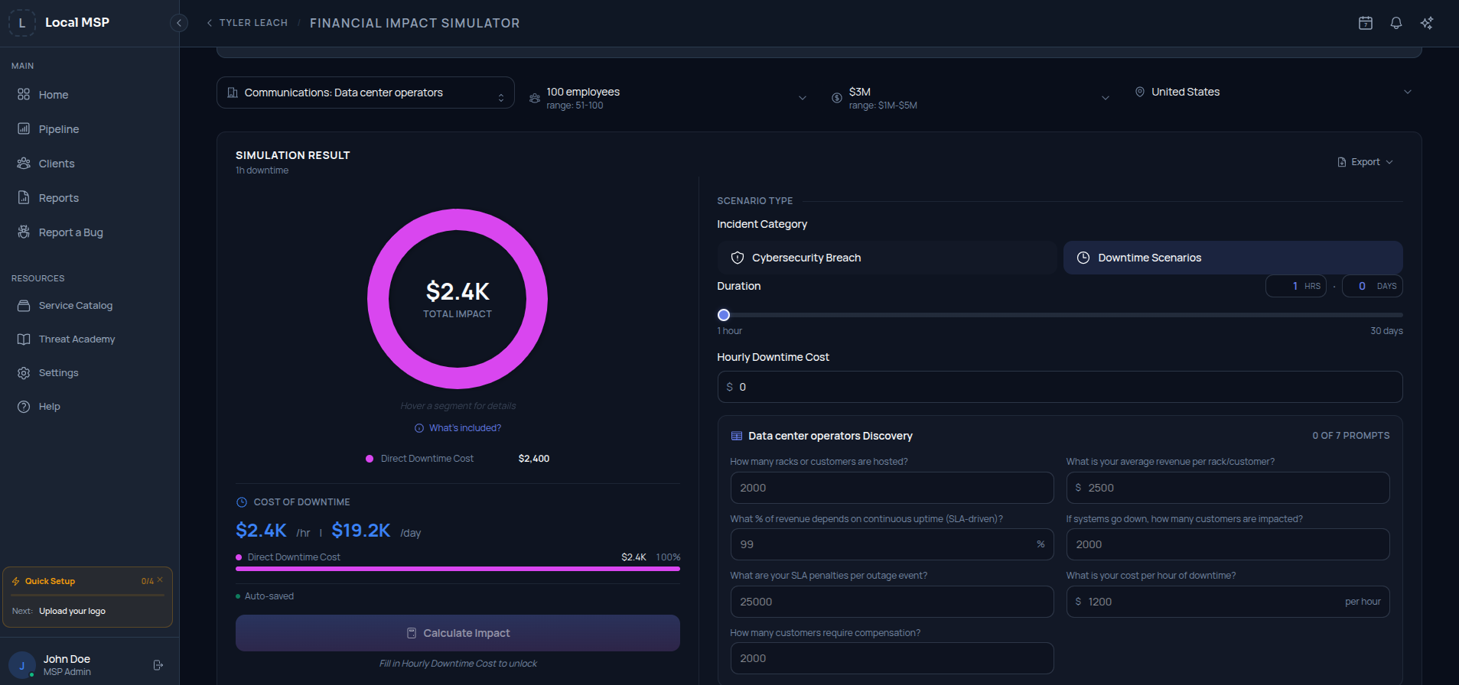This screenshot has height=685, width=1459.
Task: Click the racks or customers hosted field
Action: point(891,488)
